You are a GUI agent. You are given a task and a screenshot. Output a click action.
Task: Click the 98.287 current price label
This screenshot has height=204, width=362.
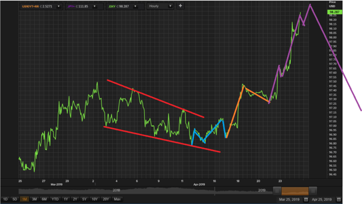pos(334,12)
